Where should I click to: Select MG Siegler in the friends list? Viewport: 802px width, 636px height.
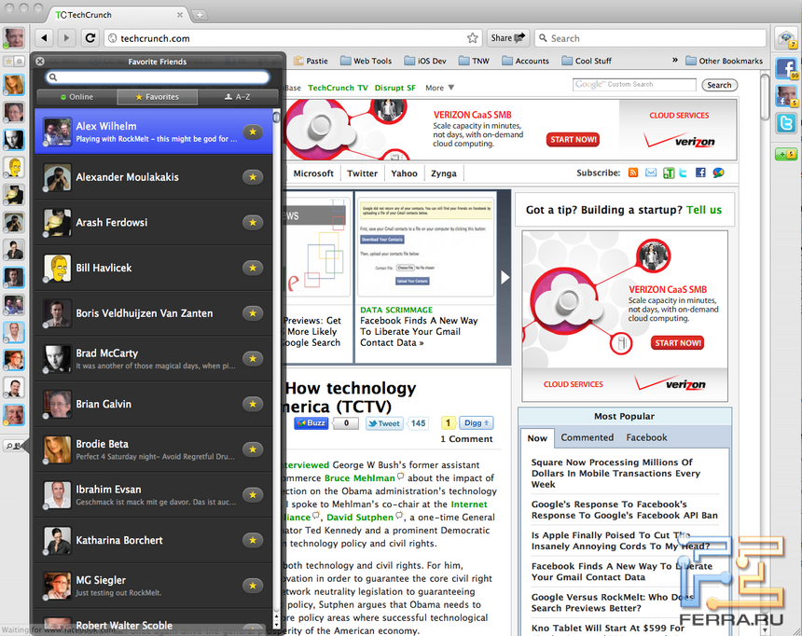[x=154, y=586]
